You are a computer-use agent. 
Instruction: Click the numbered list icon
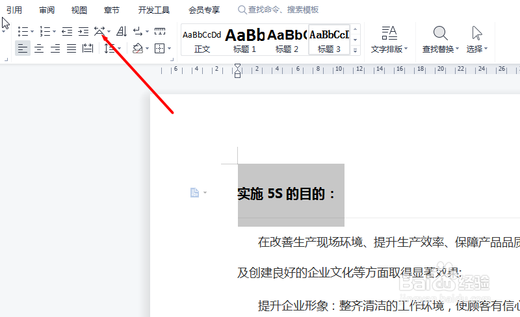click(x=44, y=31)
